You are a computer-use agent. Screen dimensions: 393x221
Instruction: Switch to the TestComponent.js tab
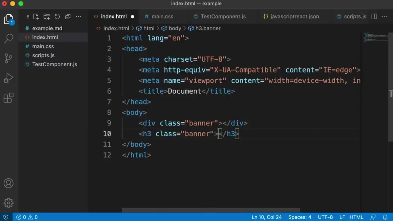[x=223, y=17]
